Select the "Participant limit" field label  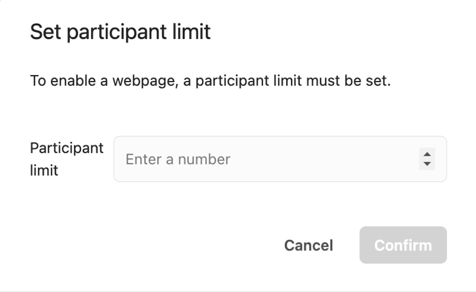[67, 159]
